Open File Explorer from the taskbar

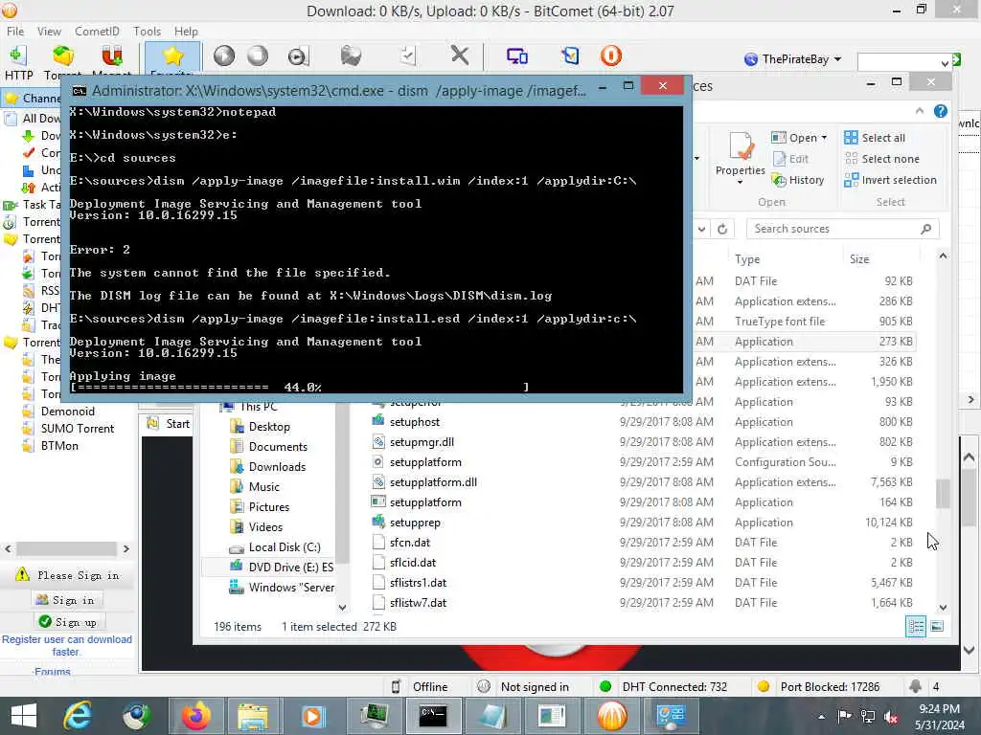pos(253,716)
